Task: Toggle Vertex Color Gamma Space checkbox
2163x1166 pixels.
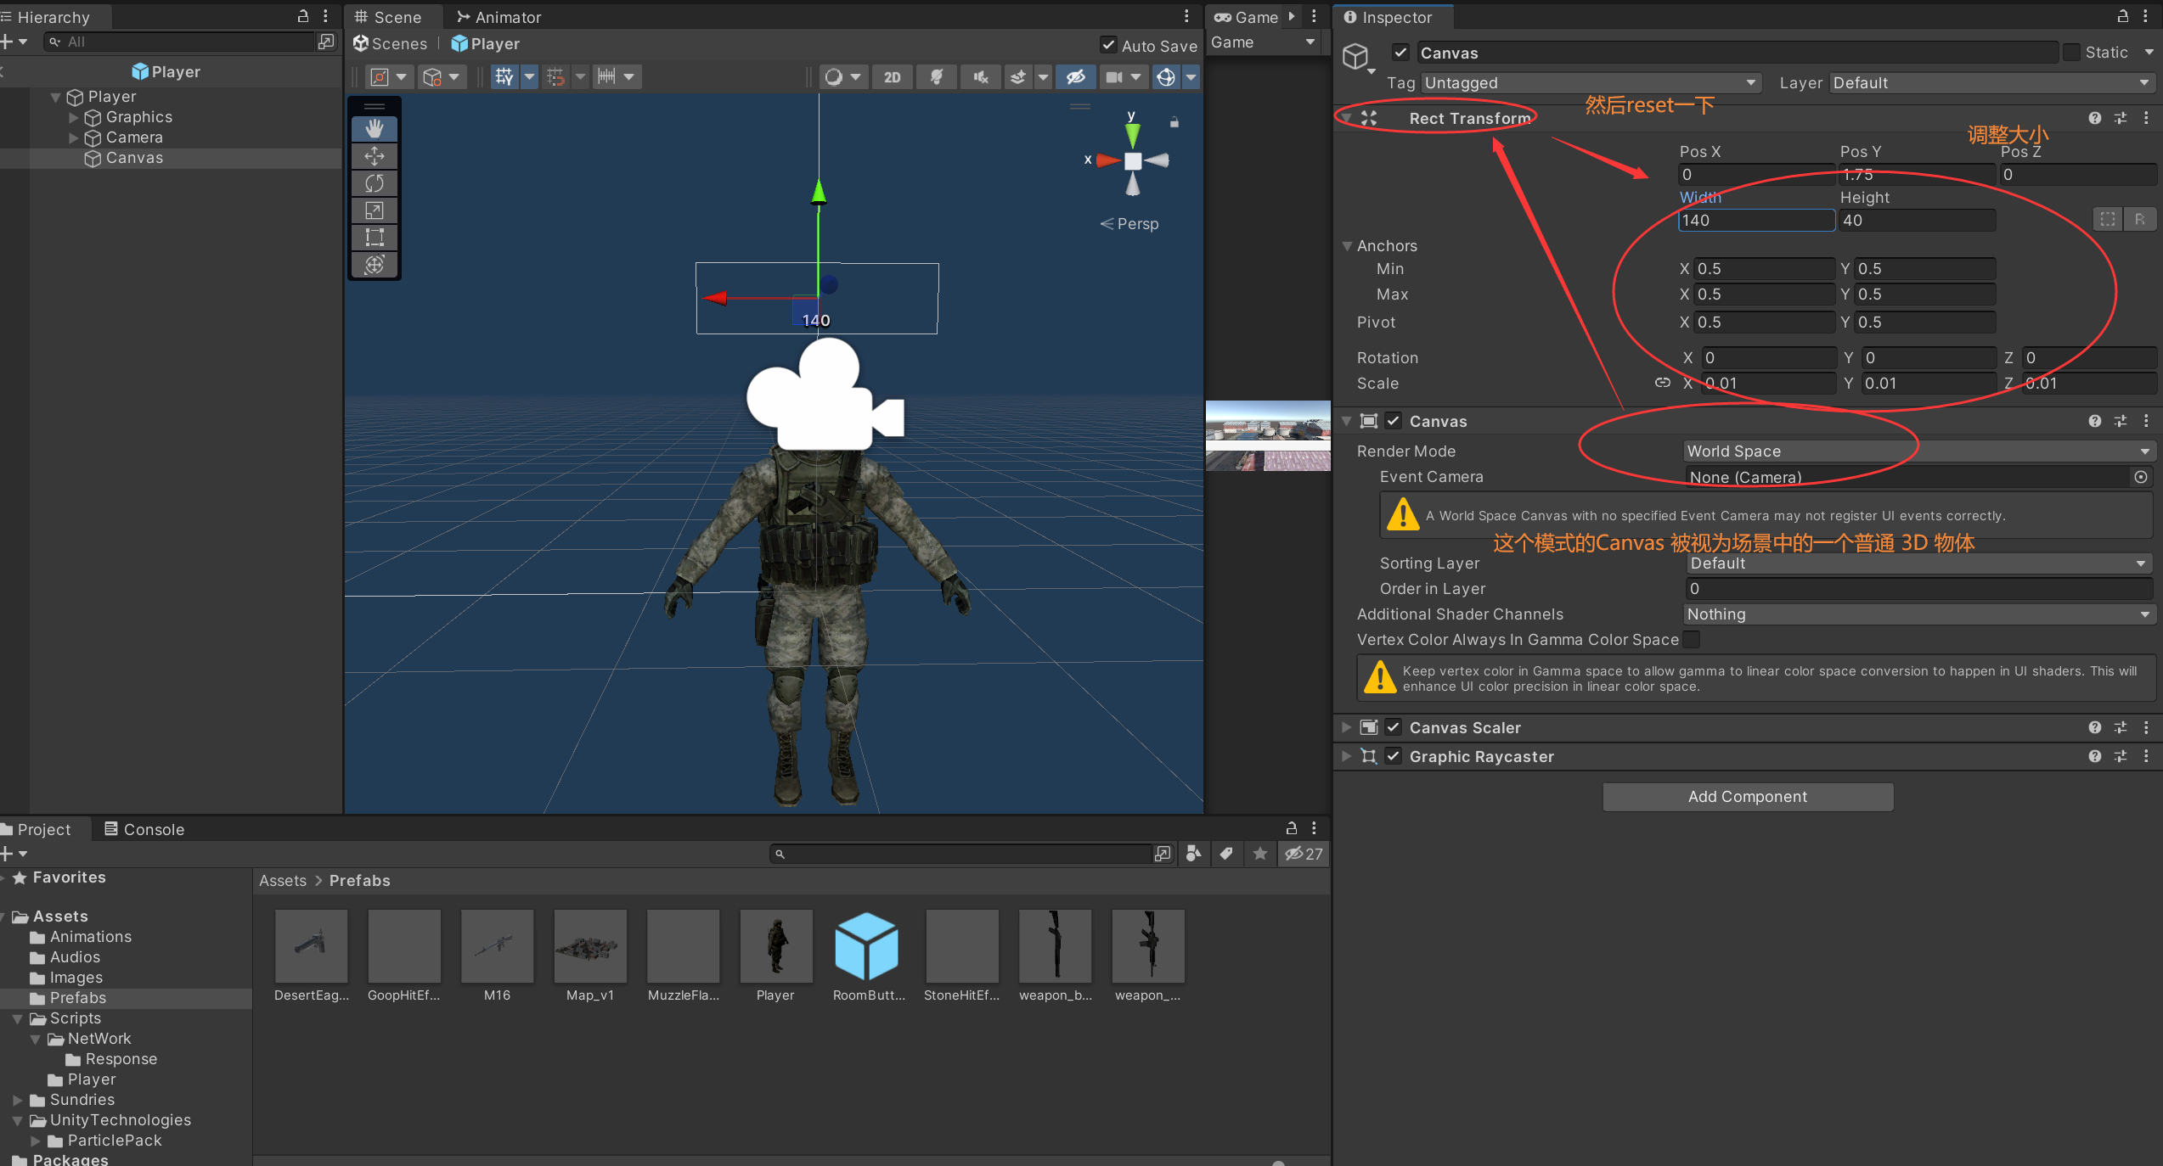Action: pyautogui.click(x=1692, y=640)
